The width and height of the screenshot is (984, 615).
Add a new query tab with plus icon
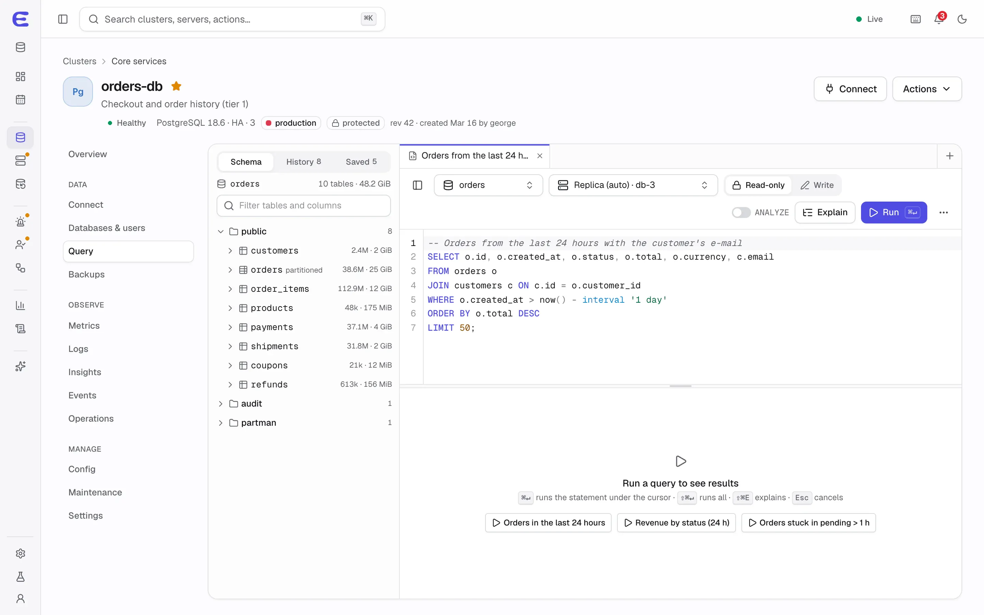pyautogui.click(x=949, y=156)
